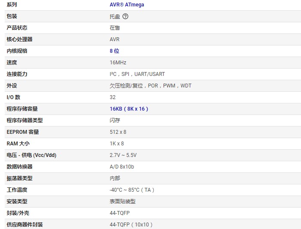Click the I²C，SPI，UART/USART connectivity value

point(137,74)
